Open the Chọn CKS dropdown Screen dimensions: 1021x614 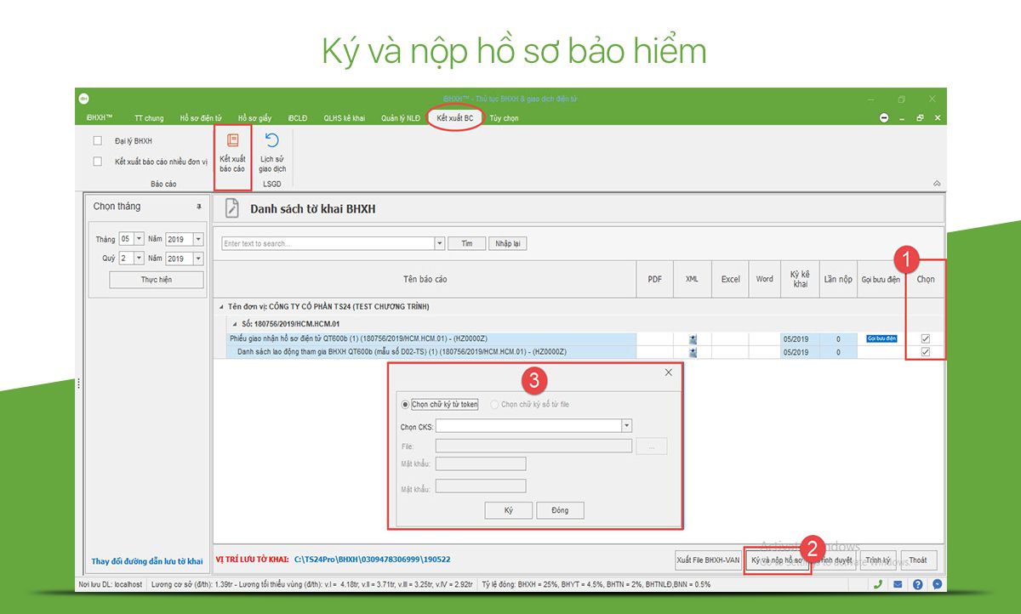(x=626, y=426)
